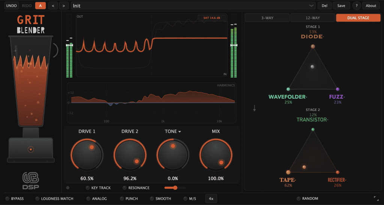Click the UB DSP logo
The width and height of the screenshot is (384, 205).
31,181
